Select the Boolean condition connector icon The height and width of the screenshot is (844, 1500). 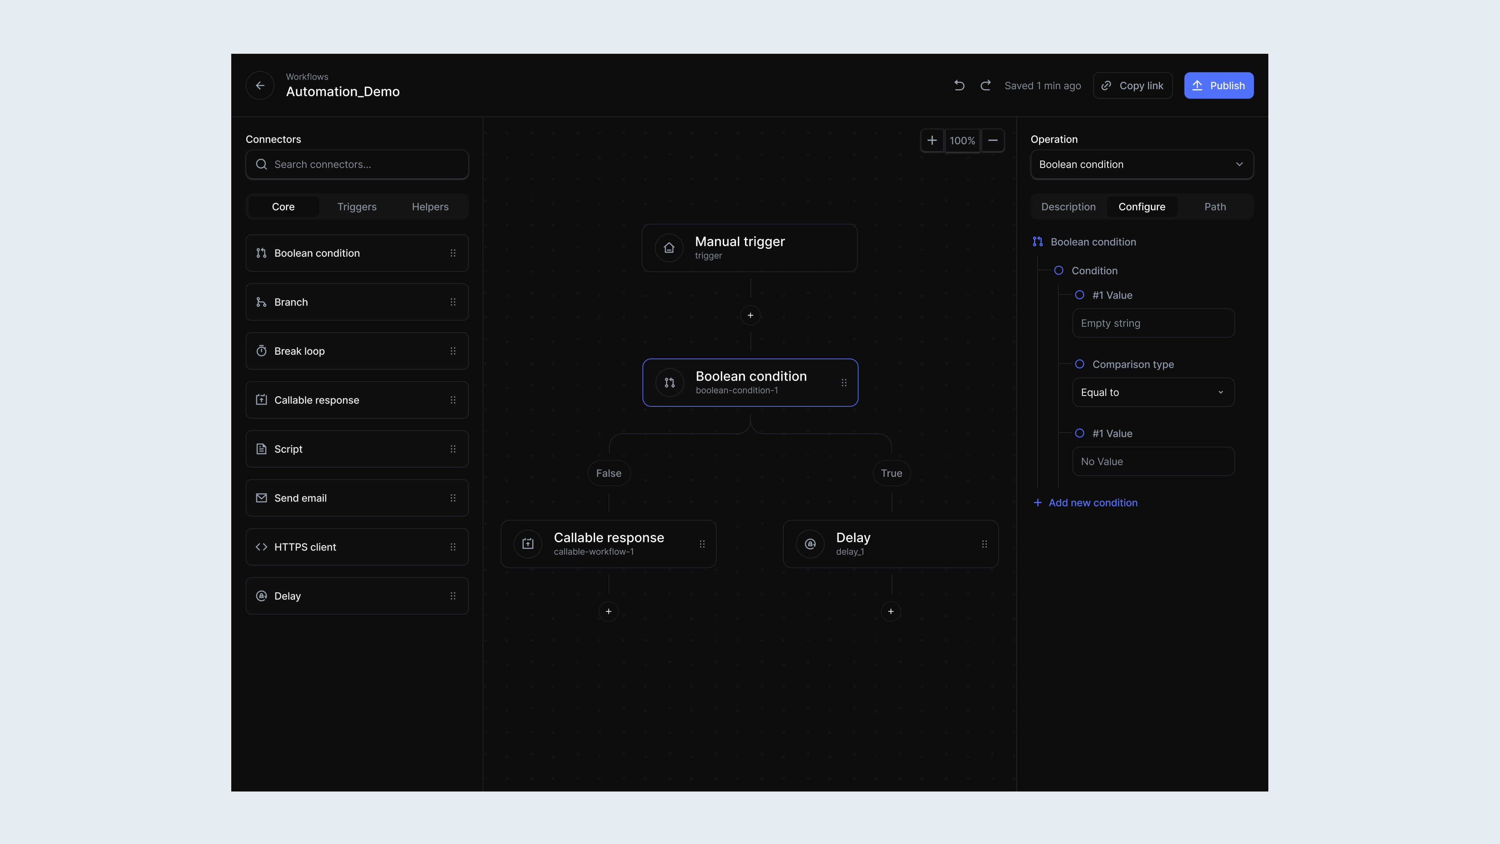[261, 253]
